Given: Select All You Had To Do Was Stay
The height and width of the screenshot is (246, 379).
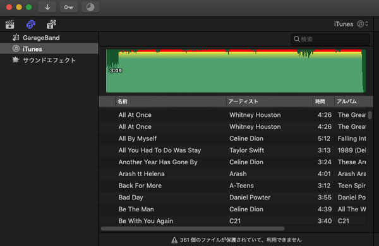Looking at the screenshot, I should tap(233, 150).
